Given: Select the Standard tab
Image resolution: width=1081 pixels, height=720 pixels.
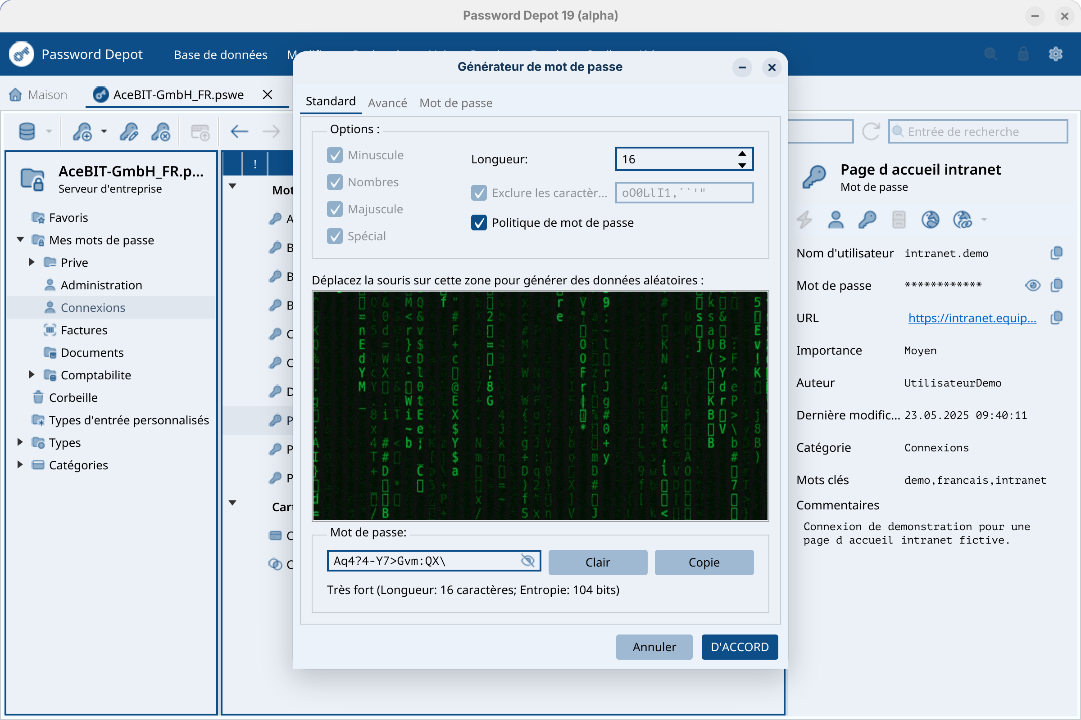Looking at the screenshot, I should point(331,102).
